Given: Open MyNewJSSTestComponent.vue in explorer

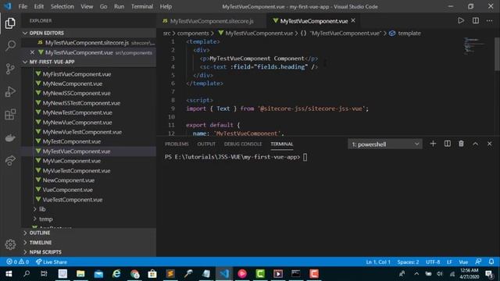Looking at the screenshot, I should tap(81, 103).
